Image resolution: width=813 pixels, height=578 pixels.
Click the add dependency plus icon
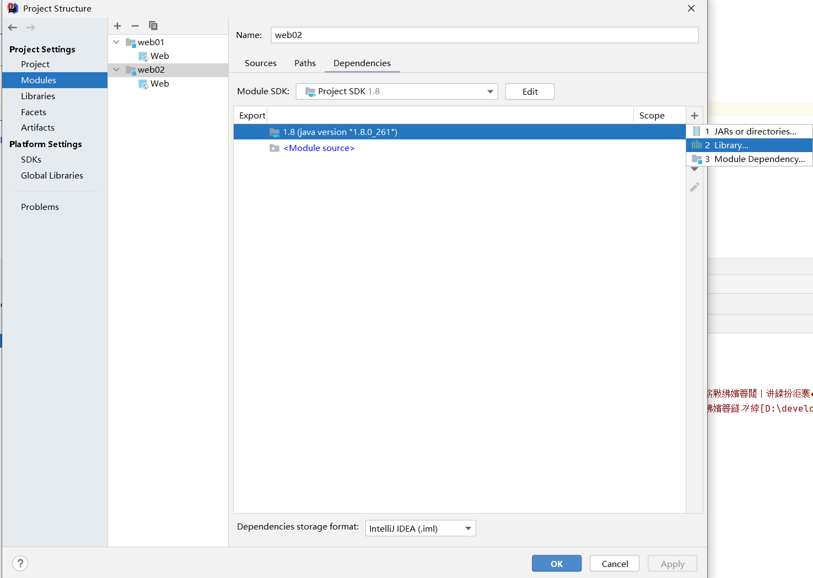pyautogui.click(x=694, y=116)
